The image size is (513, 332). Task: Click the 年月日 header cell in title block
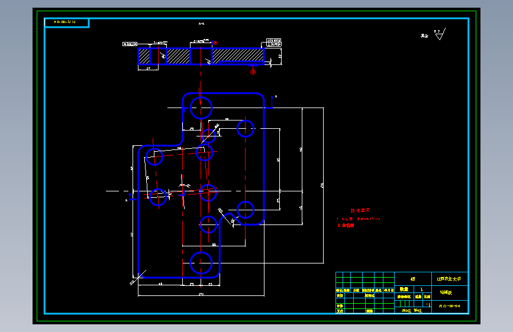point(388,290)
